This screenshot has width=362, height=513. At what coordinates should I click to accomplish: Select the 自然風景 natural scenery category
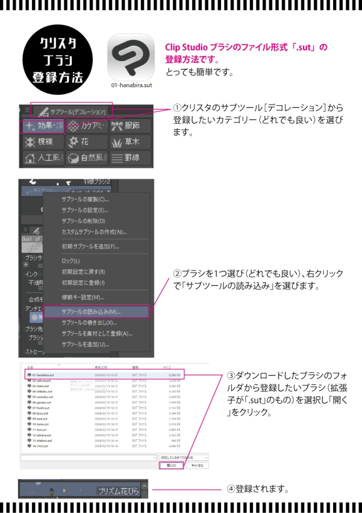(x=87, y=158)
